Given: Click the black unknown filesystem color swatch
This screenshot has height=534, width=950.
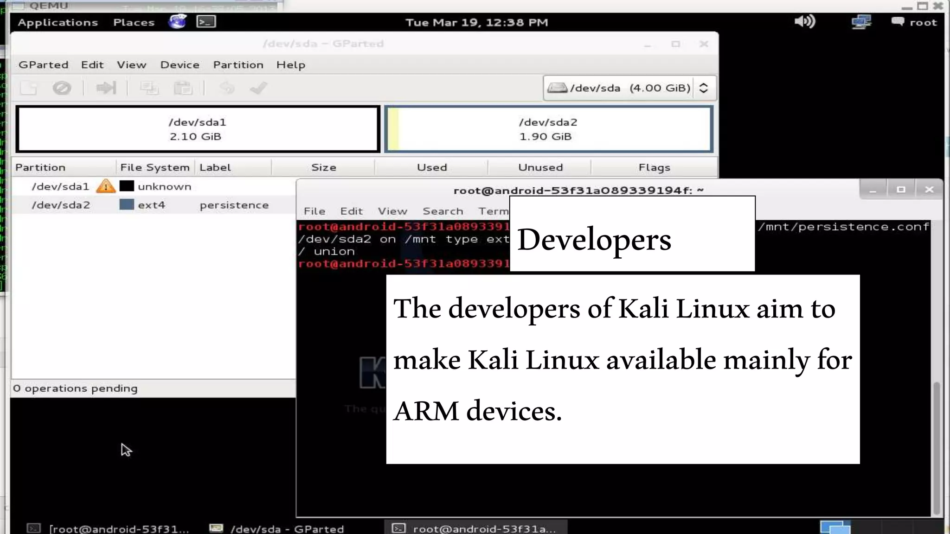Looking at the screenshot, I should [x=127, y=186].
